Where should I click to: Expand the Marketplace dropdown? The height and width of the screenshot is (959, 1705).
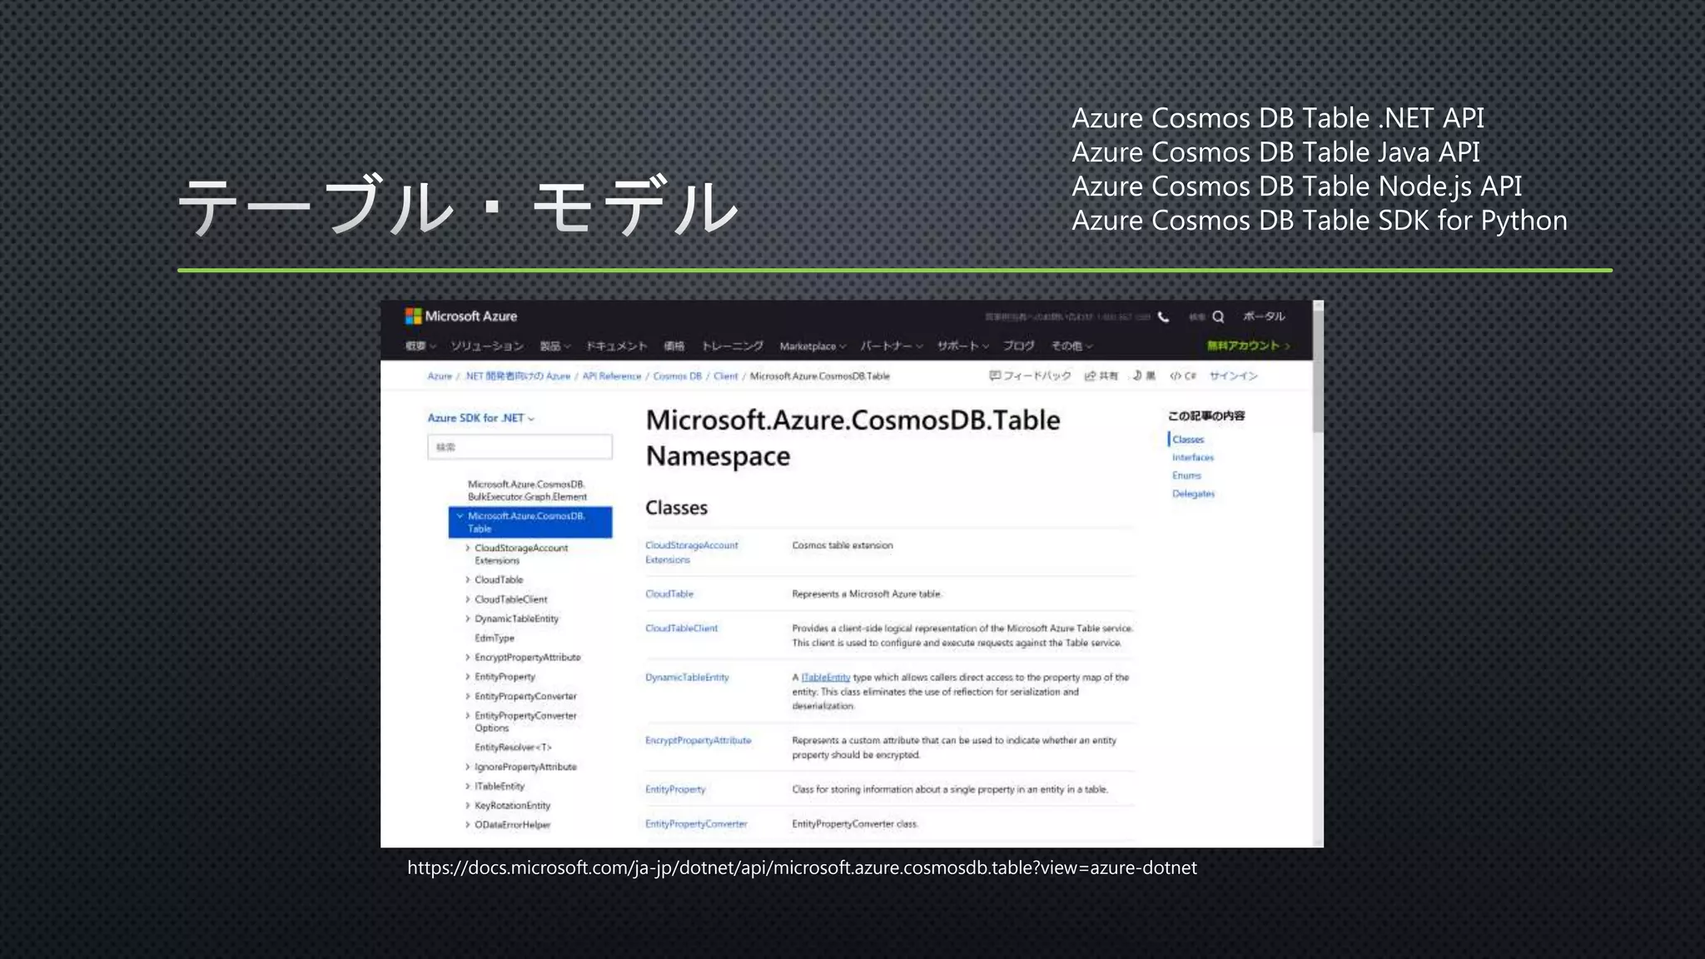click(x=813, y=345)
